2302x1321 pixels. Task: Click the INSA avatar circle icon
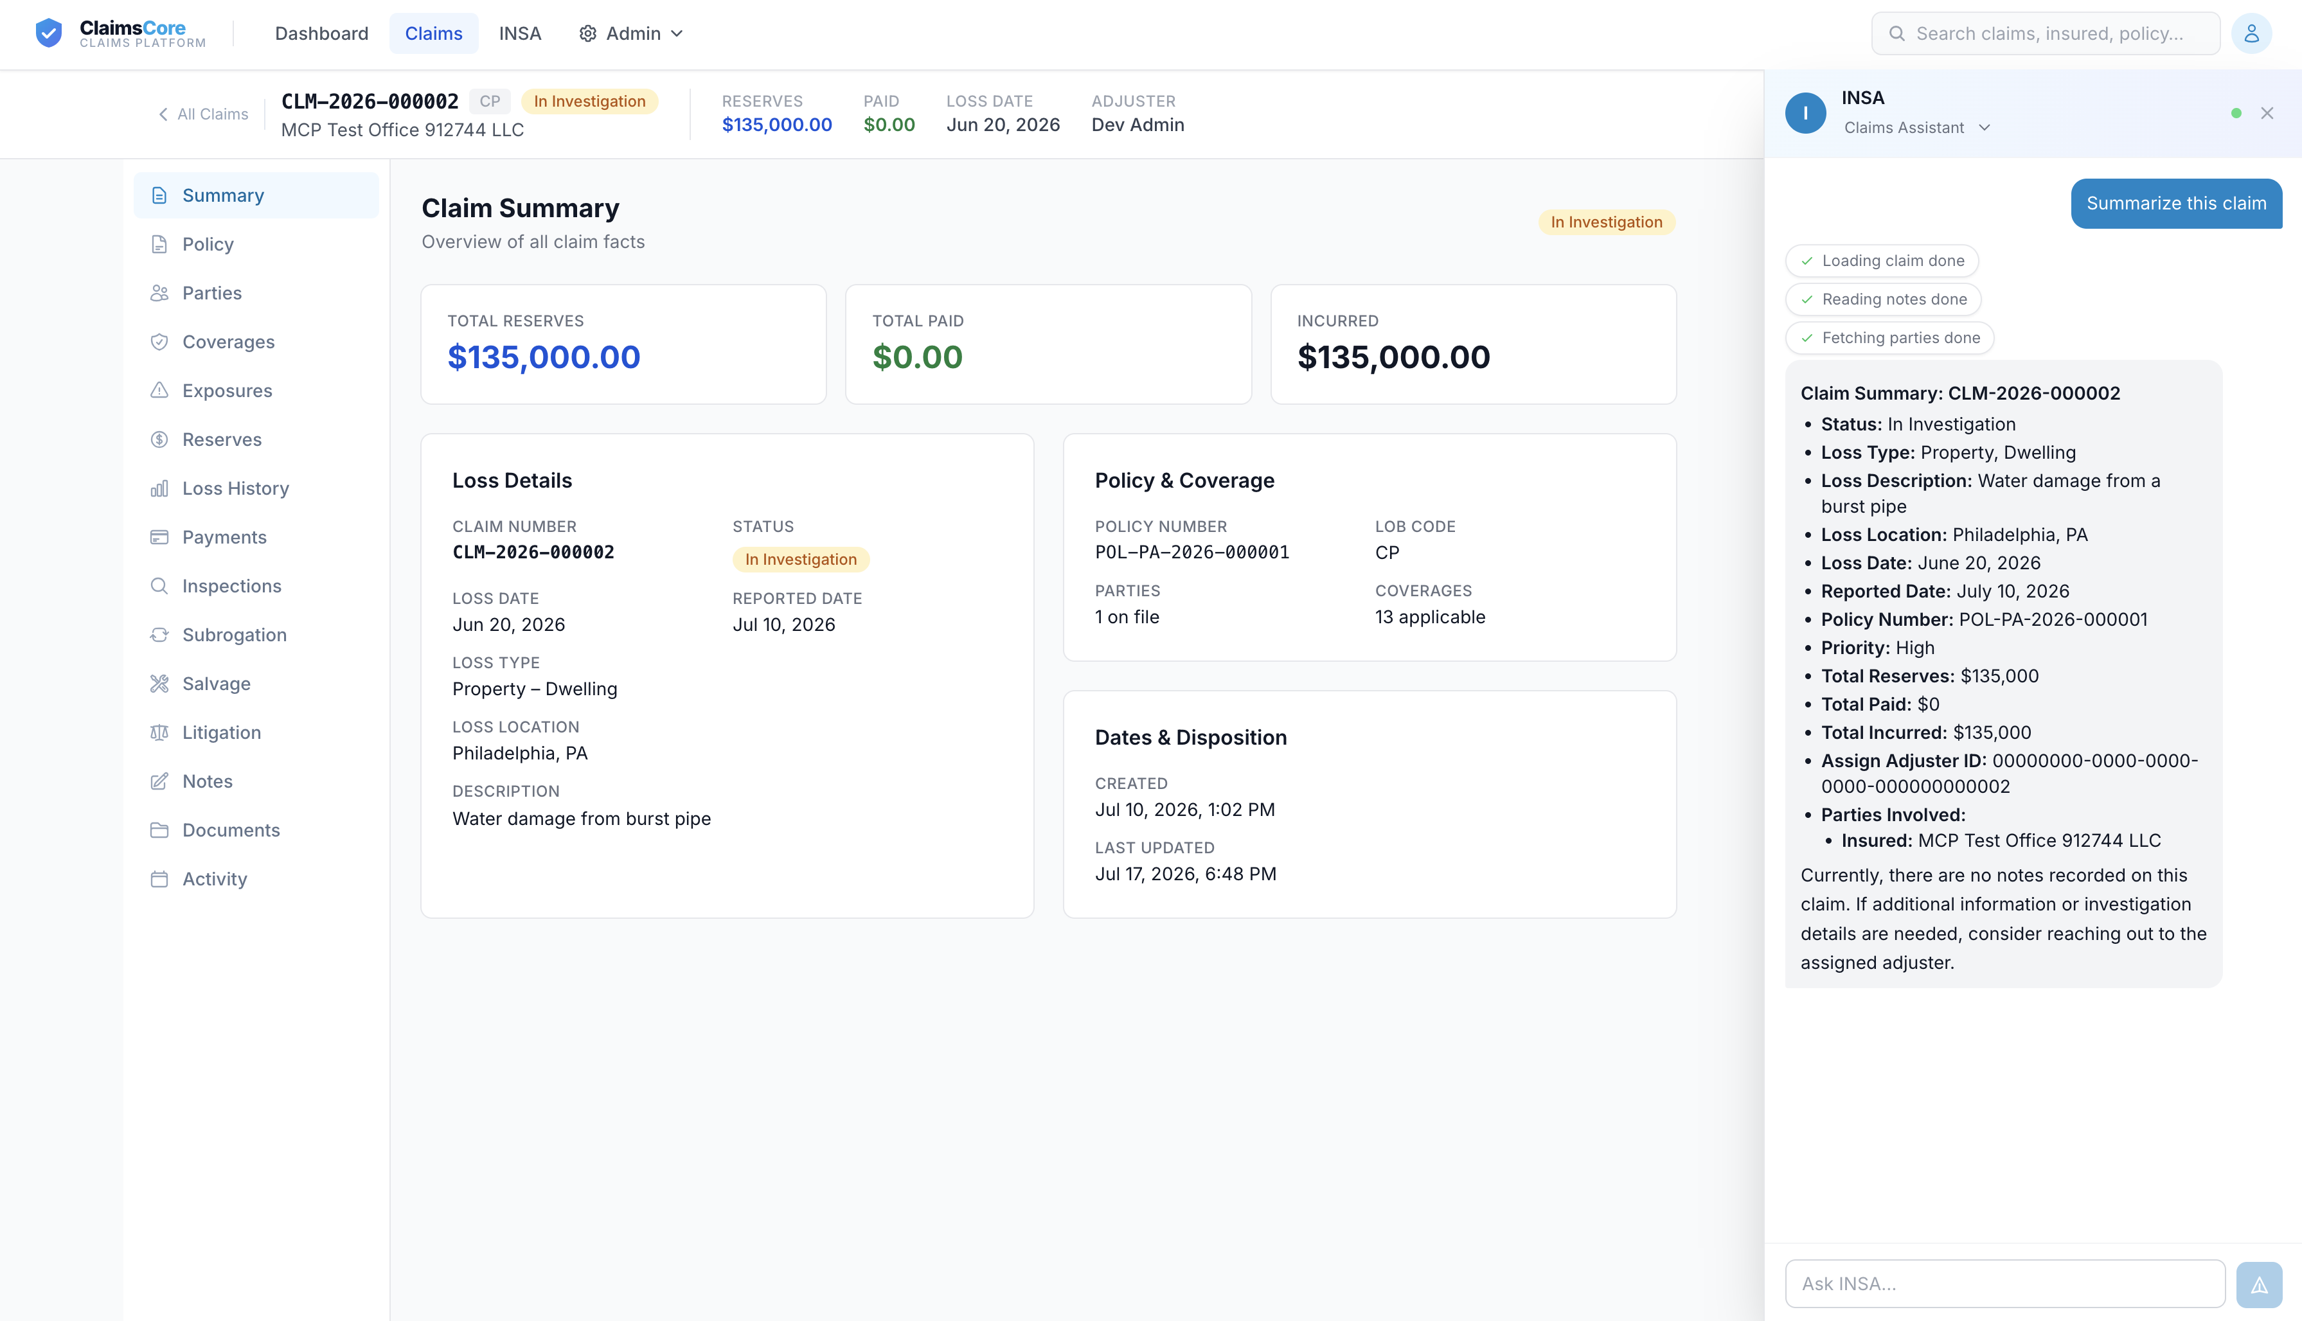point(1806,114)
